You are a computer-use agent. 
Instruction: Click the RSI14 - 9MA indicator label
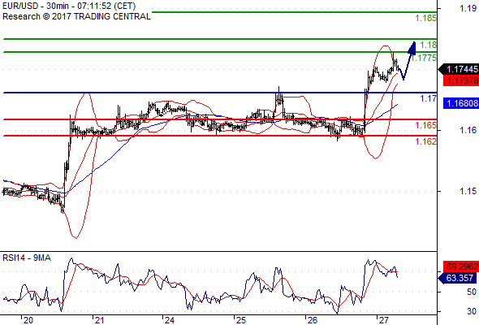[27, 258]
